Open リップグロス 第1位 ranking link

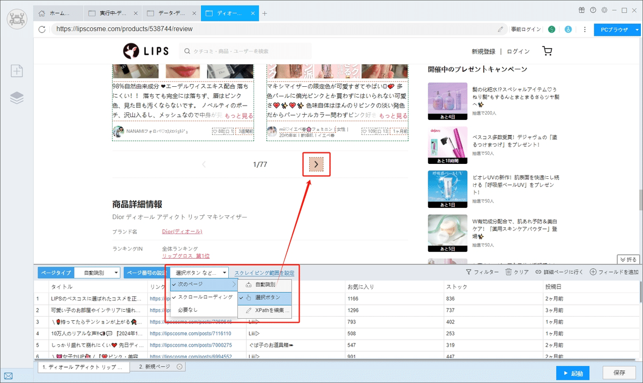click(x=186, y=256)
